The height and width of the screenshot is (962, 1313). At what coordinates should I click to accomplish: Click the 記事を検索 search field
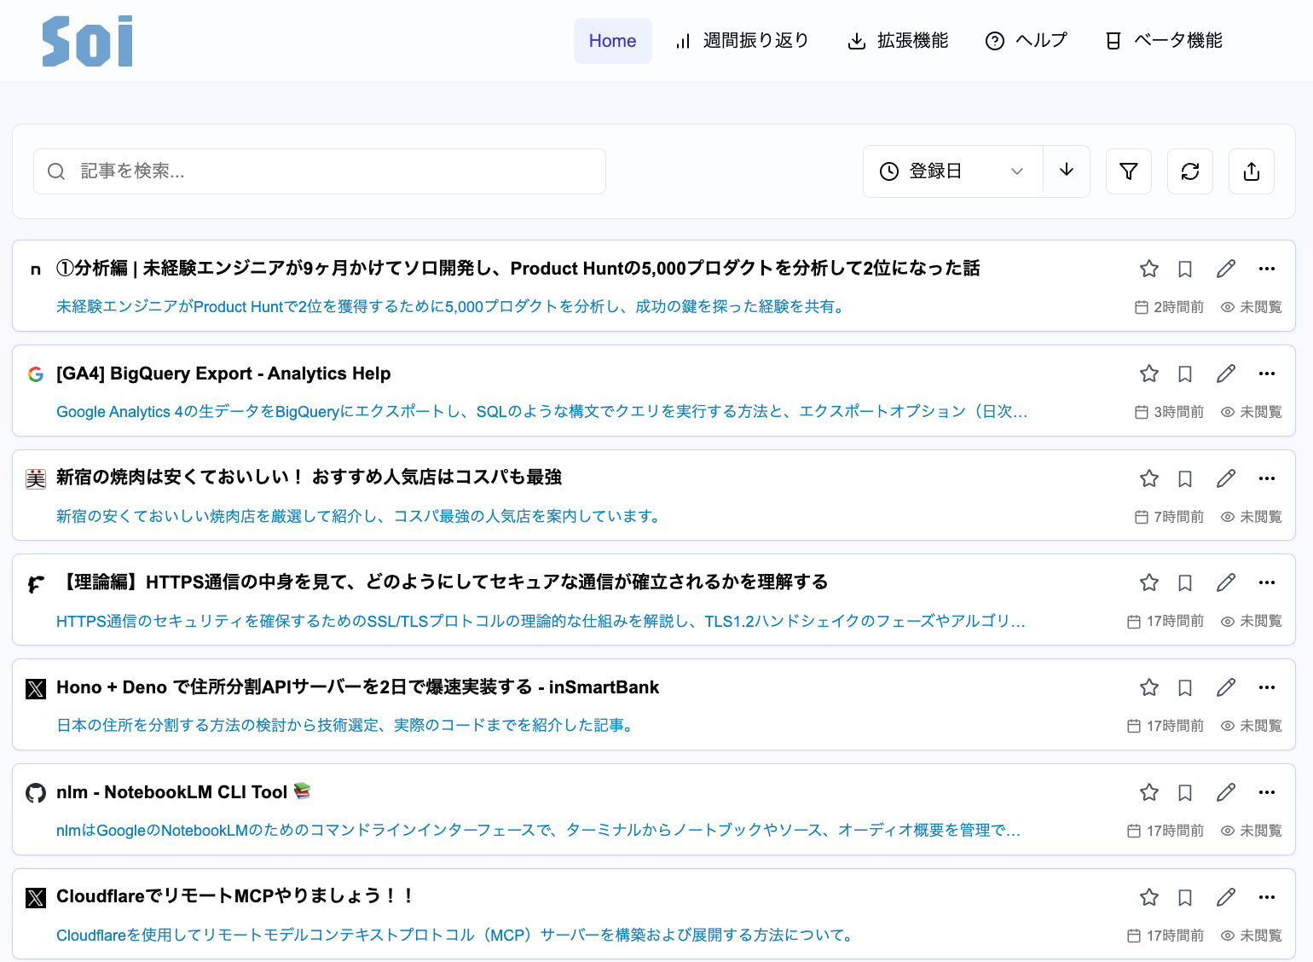pyautogui.click(x=320, y=171)
